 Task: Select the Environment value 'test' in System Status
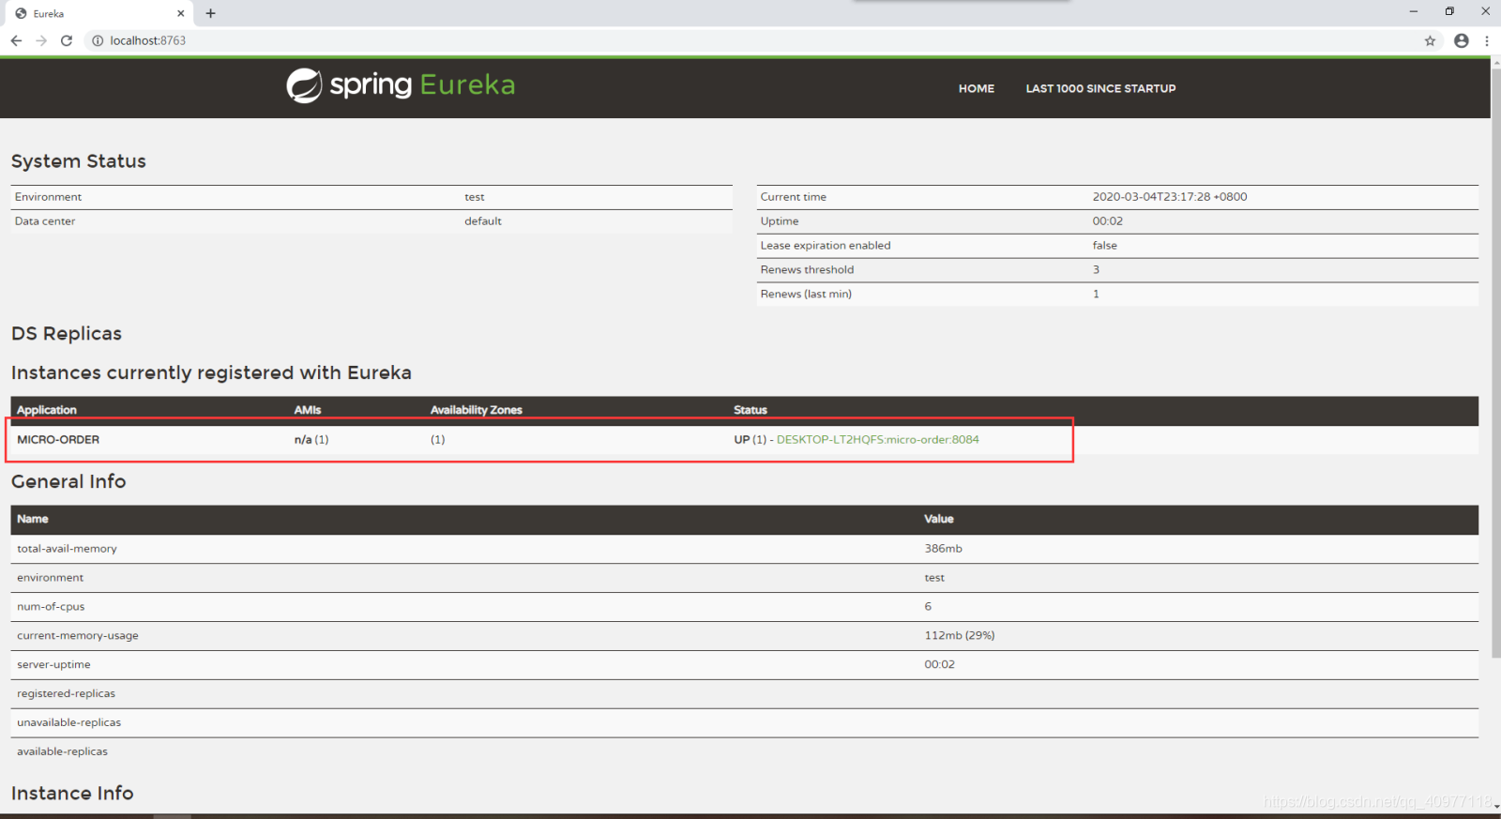(475, 197)
